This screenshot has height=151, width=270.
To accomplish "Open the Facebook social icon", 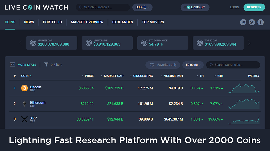I will pos(260,22).
